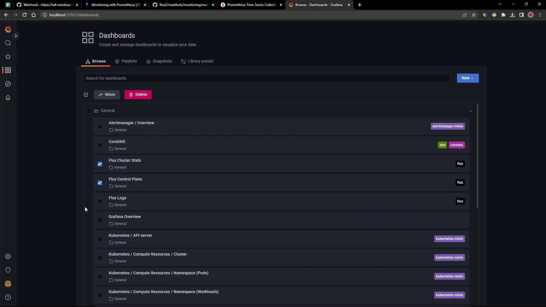Navigate back in browser

click(x=6, y=15)
